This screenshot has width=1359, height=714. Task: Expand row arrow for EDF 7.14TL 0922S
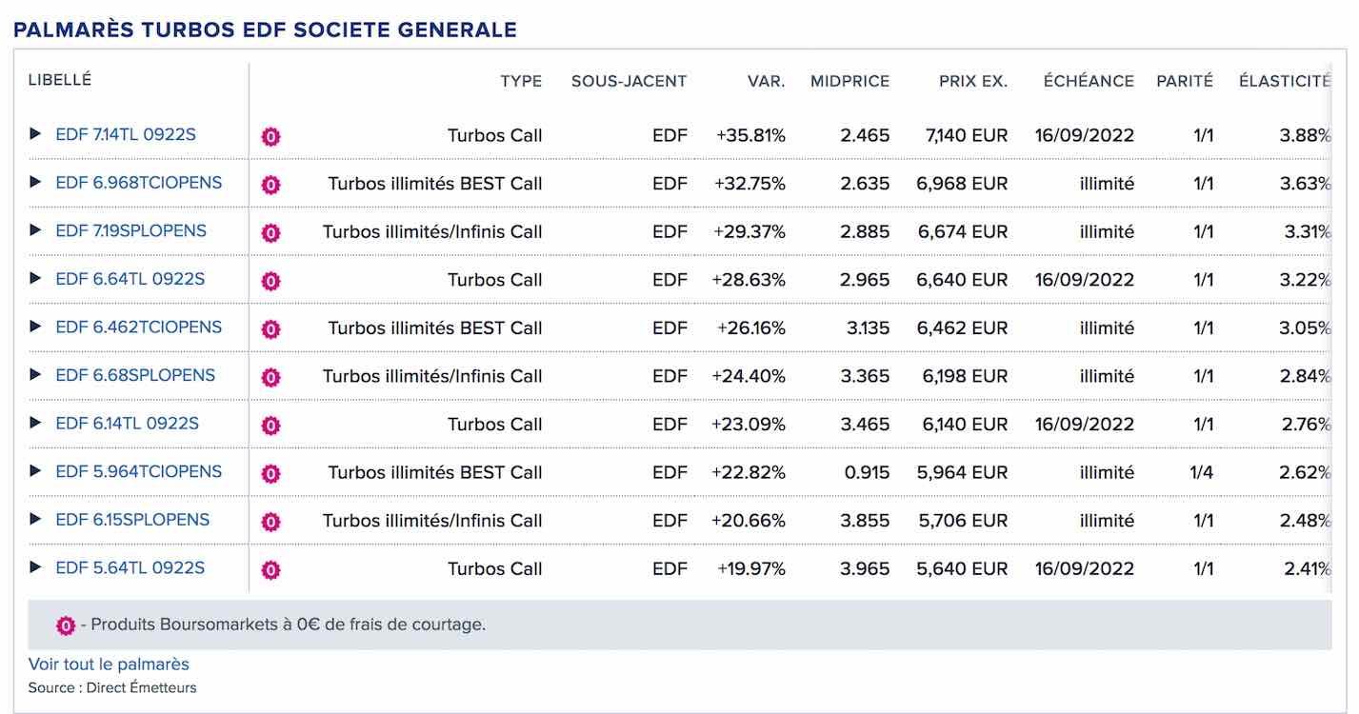[35, 134]
